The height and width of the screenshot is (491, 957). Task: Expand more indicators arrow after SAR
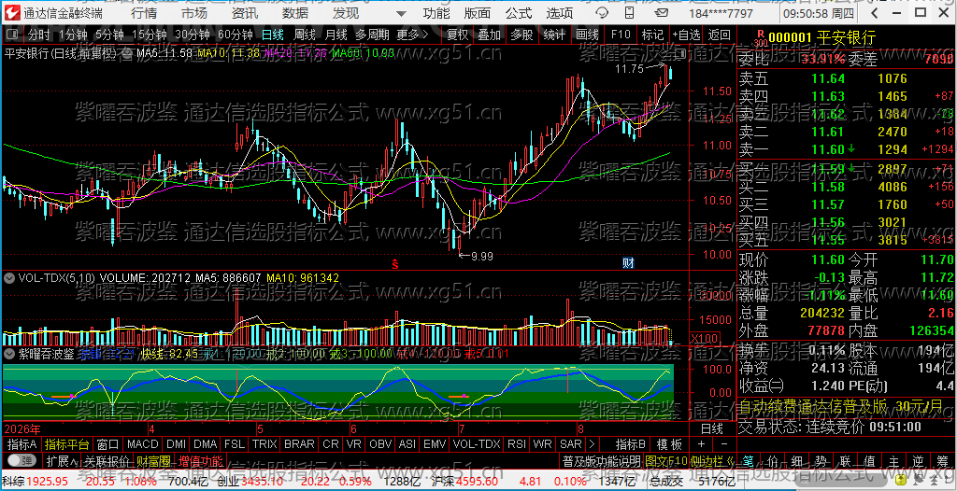[591, 443]
